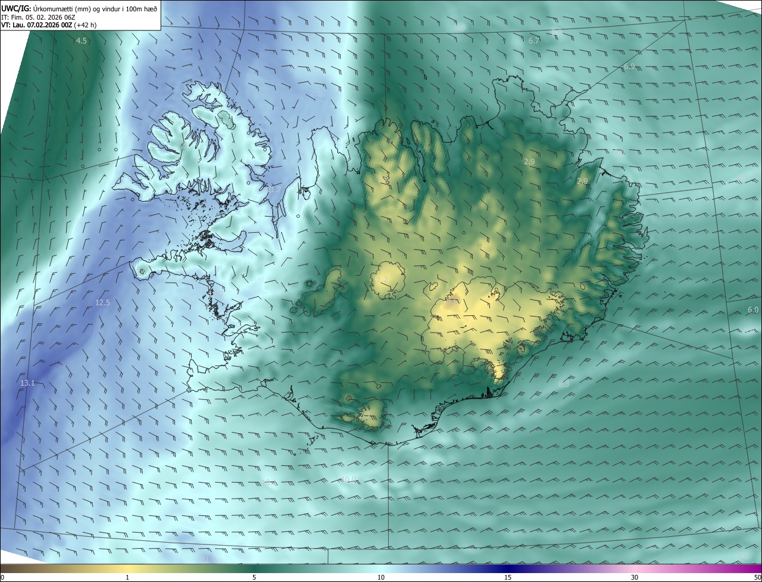Select the 1.2 value label on the glacier
The image size is (762, 582).
pos(383,280)
